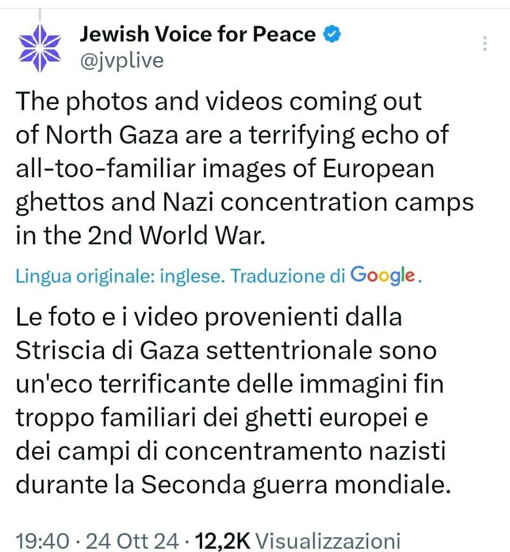Click the Google logo in translation credit
This screenshot has height=552, width=510.
[x=383, y=275]
